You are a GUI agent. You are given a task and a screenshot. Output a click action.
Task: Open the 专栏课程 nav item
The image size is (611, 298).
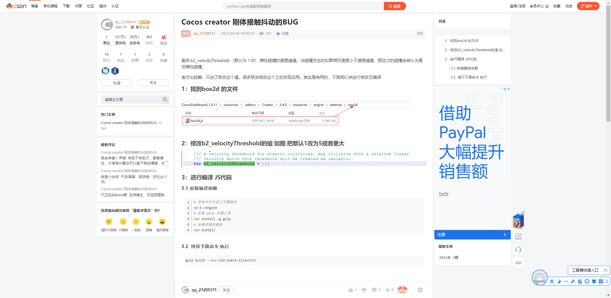(x=50, y=6)
